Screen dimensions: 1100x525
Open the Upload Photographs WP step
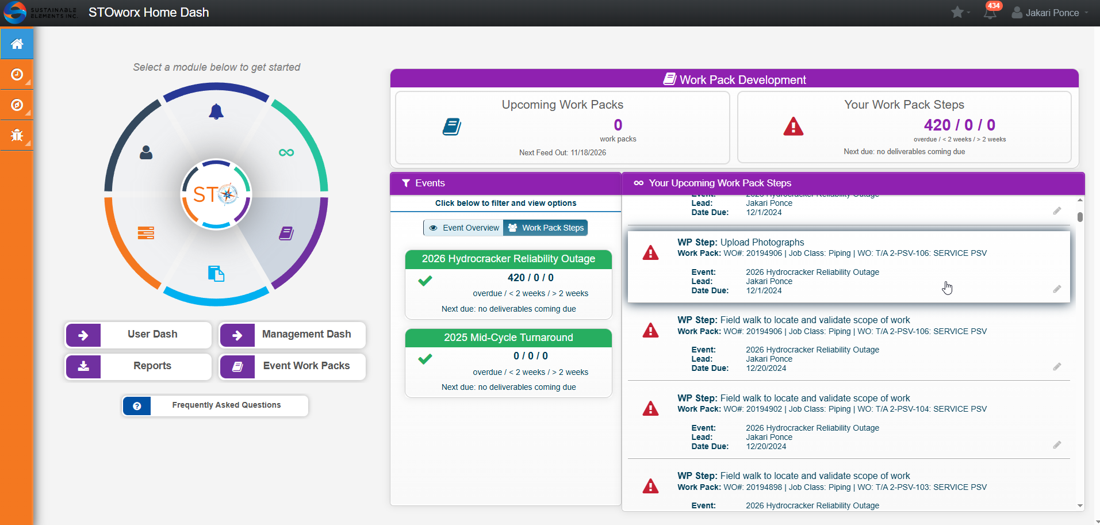[849, 267]
